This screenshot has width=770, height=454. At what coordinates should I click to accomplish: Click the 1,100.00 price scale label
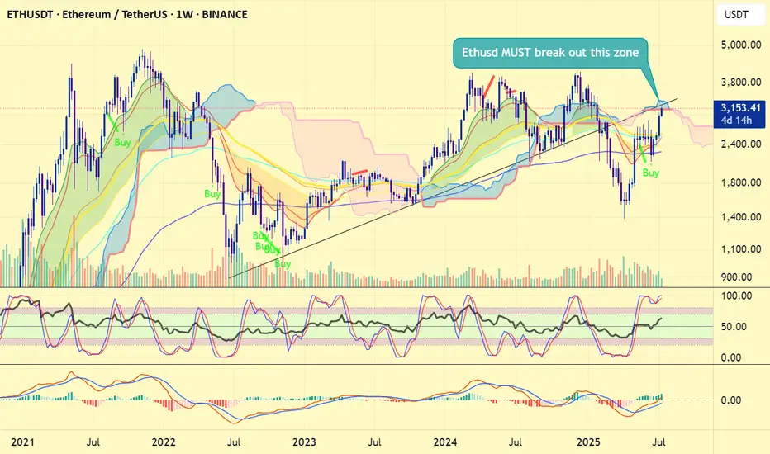(x=740, y=248)
